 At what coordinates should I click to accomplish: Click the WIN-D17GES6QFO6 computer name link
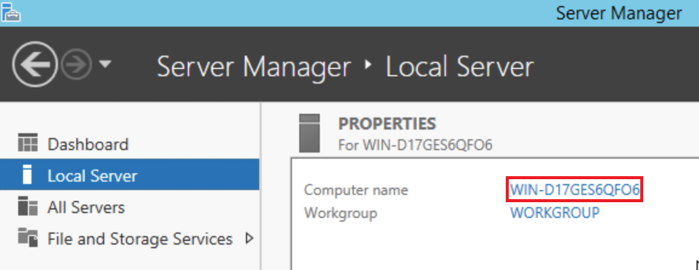coord(575,189)
